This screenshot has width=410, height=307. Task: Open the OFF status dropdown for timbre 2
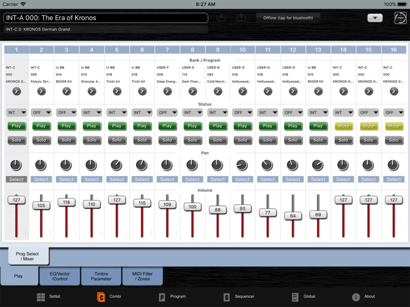pos(42,113)
